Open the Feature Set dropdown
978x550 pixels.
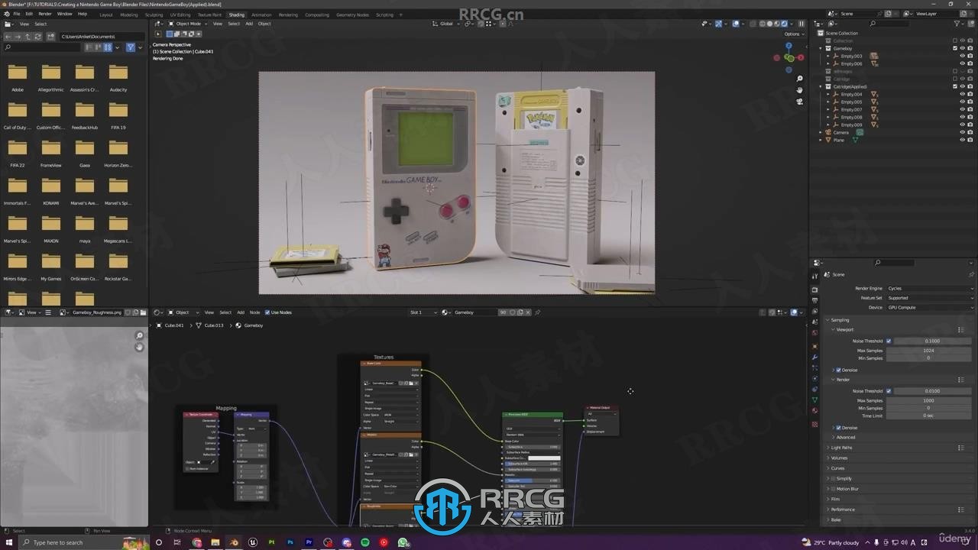[930, 298]
